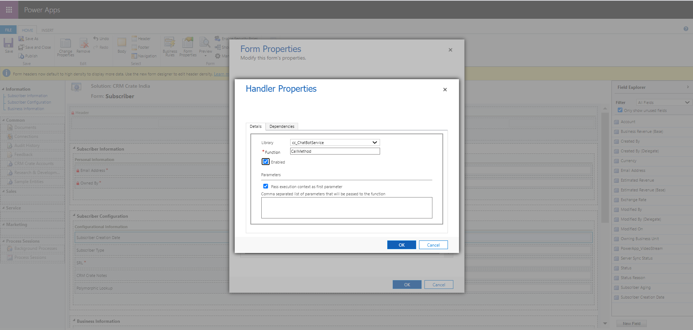693x330 pixels.
Task: Open the INSERT ribbon tab
Action: [47, 30]
